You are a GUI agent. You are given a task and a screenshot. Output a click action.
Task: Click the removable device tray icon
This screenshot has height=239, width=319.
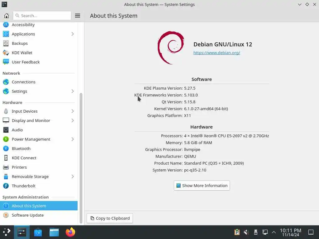tap(256, 232)
